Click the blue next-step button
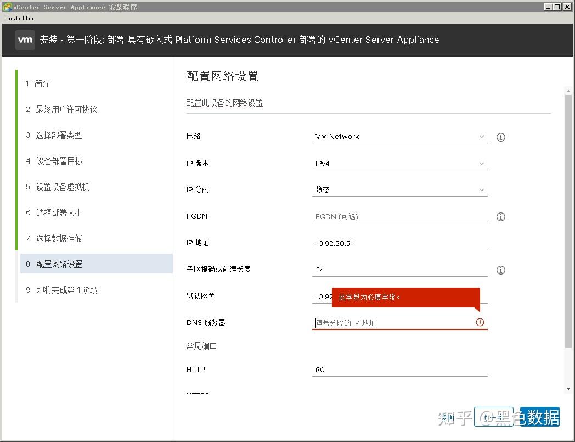Viewport: 575px width, 442px height. (540, 417)
